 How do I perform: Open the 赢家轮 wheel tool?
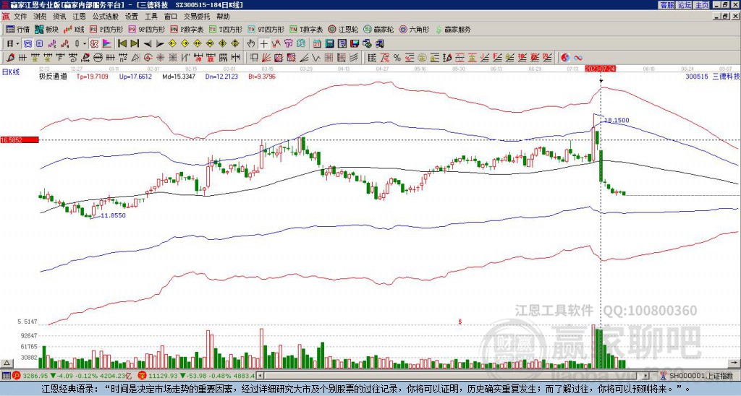pos(378,29)
